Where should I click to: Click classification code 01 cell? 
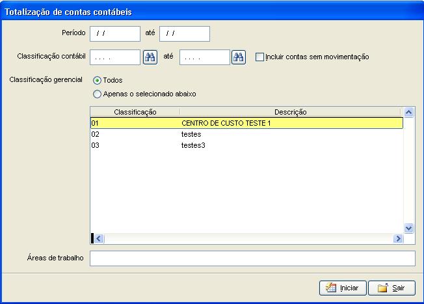coord(135,123)
